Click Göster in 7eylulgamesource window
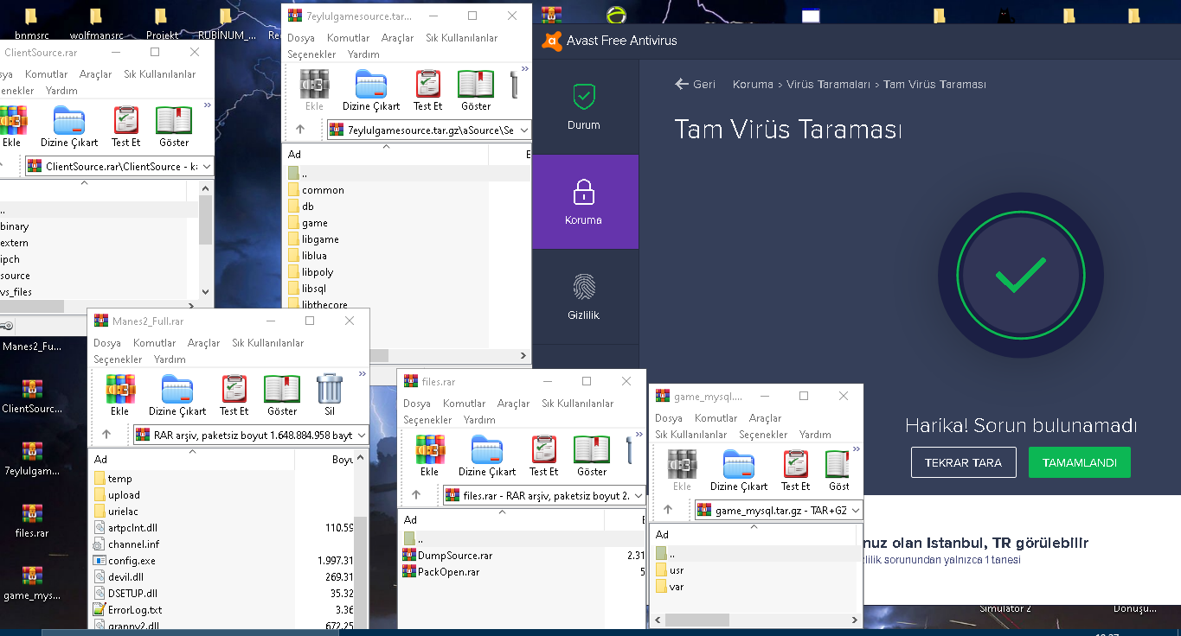 (476, 90)
